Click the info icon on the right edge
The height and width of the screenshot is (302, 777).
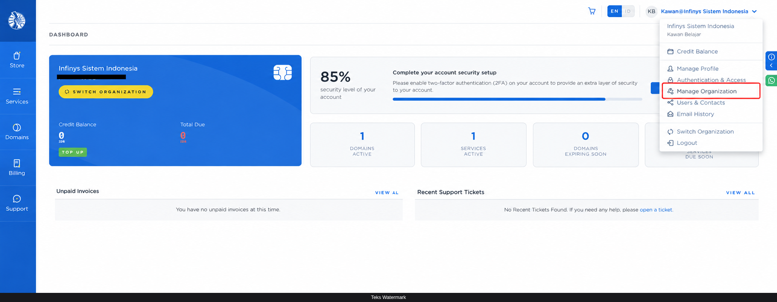click(771, 57)
